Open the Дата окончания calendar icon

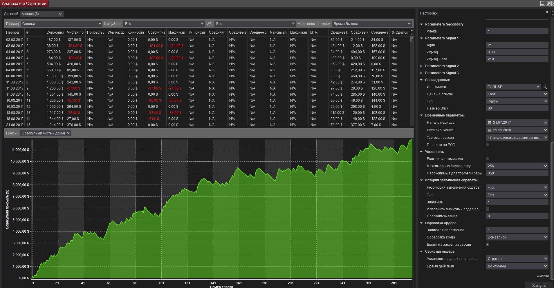[490, 130]
